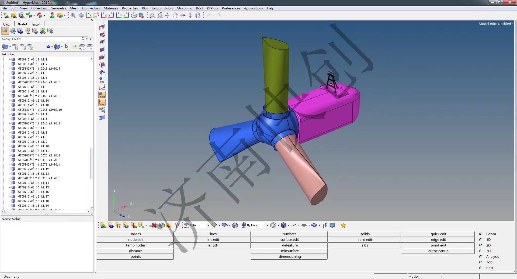Select the 1D page radio button
517x279 pixels.
480,239
